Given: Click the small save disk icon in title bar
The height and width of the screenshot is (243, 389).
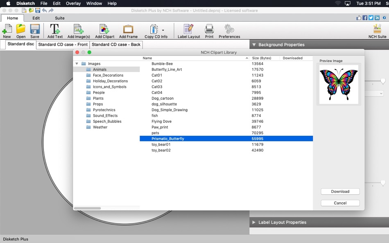Looking at the screenshot, I should (x=38, y=10).
